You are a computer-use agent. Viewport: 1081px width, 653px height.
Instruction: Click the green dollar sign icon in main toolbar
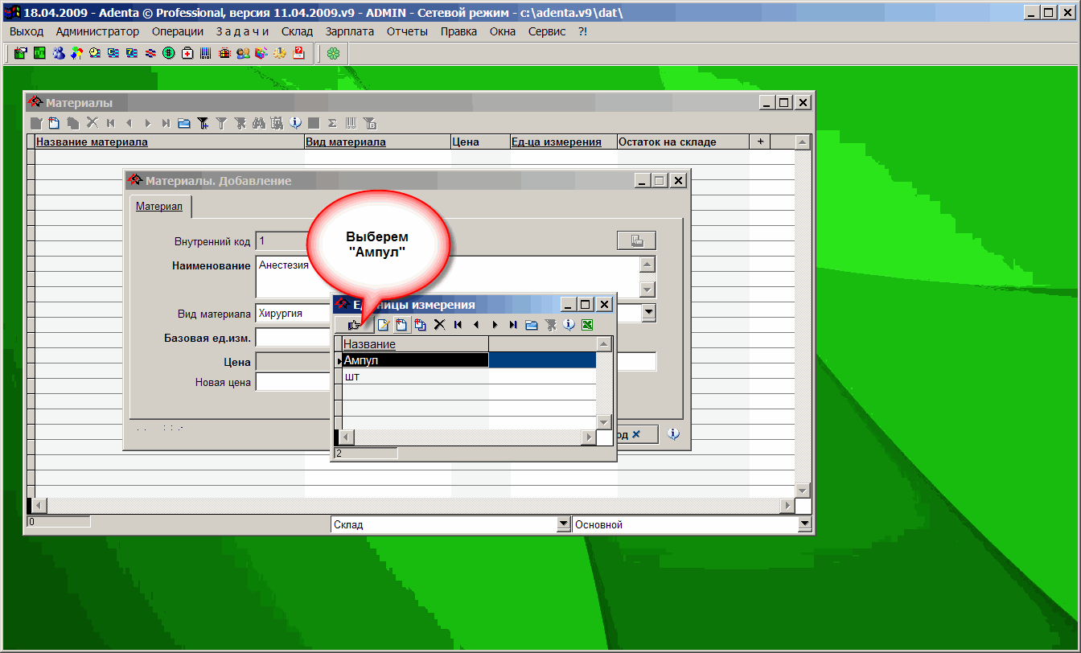(168, 53)
